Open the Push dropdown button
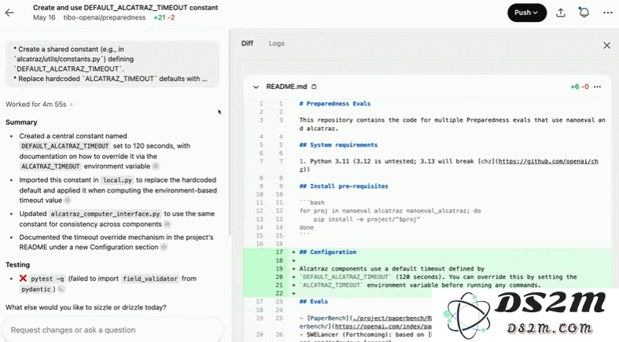 527,13
